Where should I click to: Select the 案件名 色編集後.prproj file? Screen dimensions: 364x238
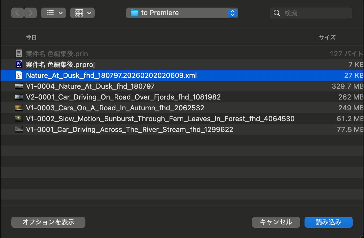(x=60, y=64)
